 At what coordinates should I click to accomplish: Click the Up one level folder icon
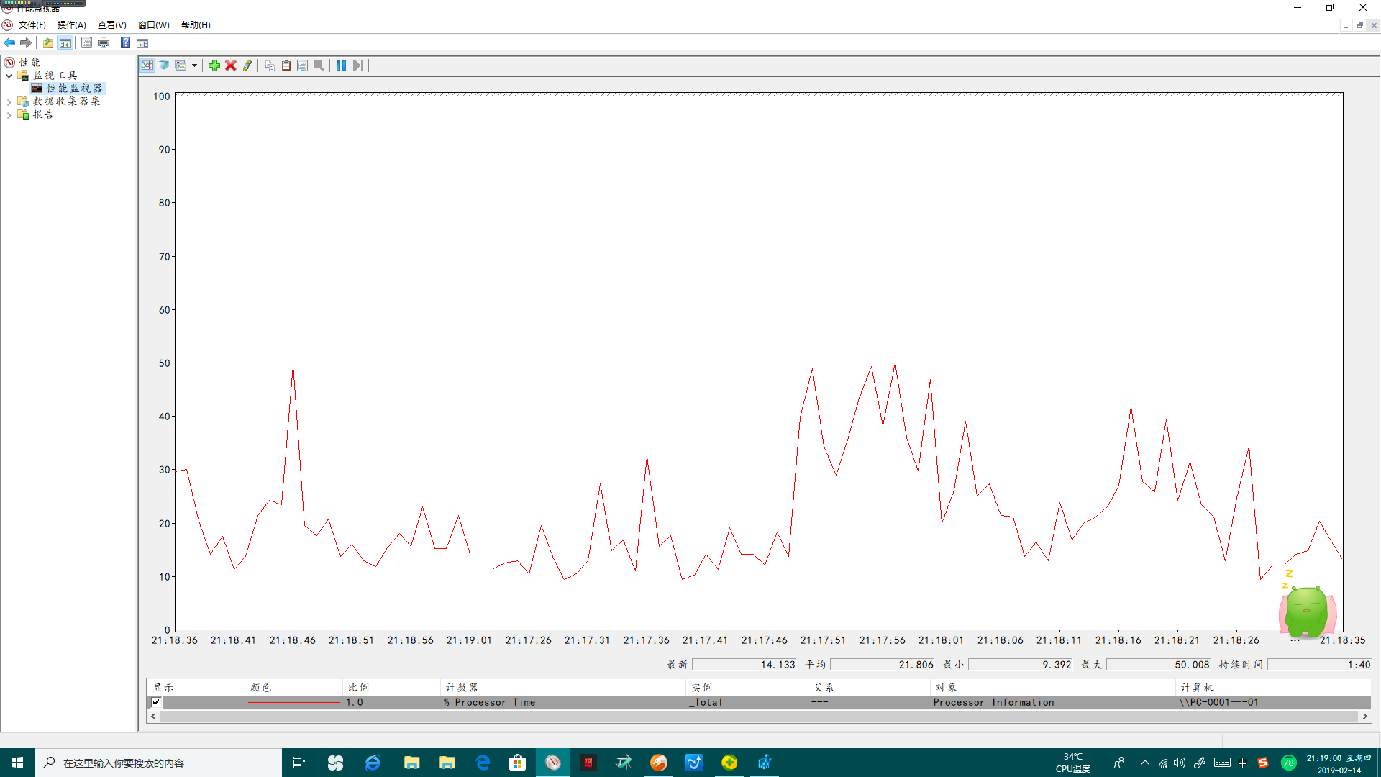point(48,43)
